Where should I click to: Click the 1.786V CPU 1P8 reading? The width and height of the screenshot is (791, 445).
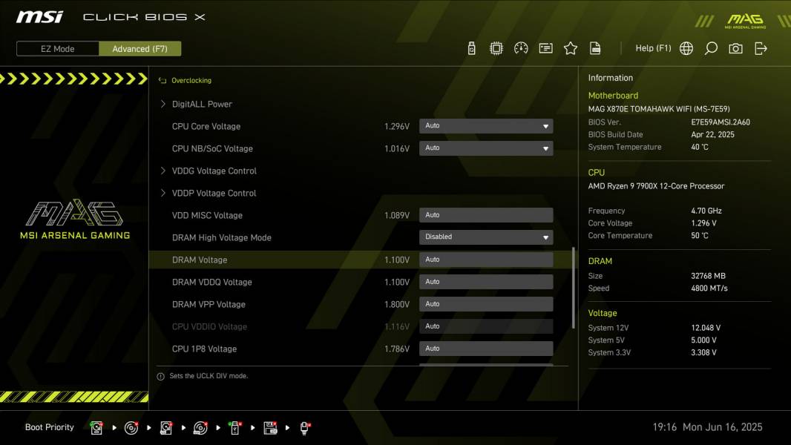coord(396,349)
